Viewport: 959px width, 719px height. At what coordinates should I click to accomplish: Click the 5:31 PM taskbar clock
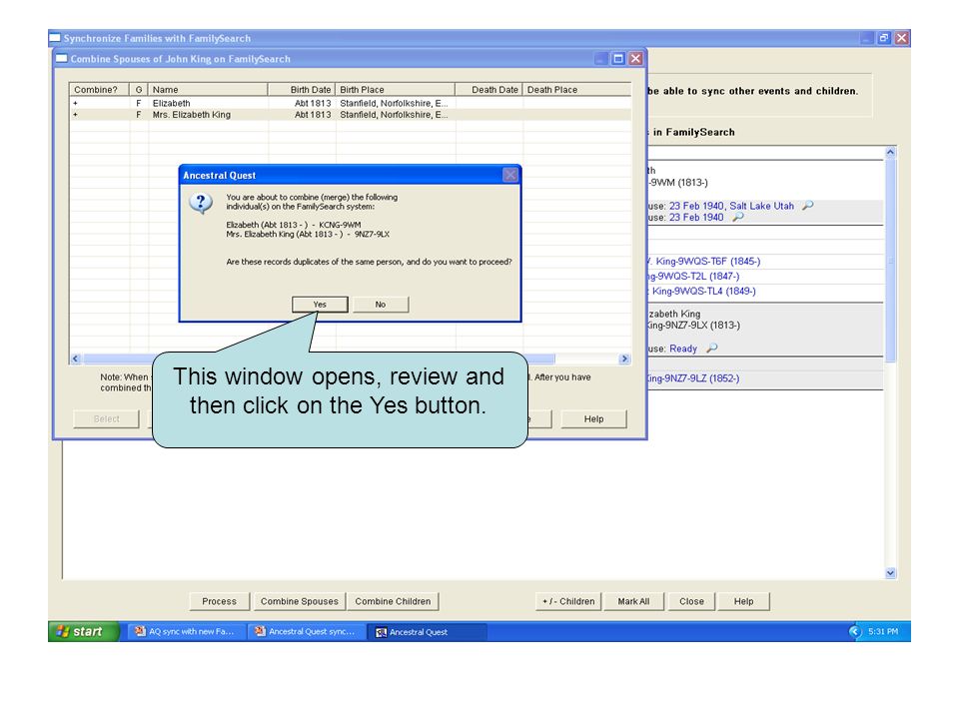click(x=883, y=631)
